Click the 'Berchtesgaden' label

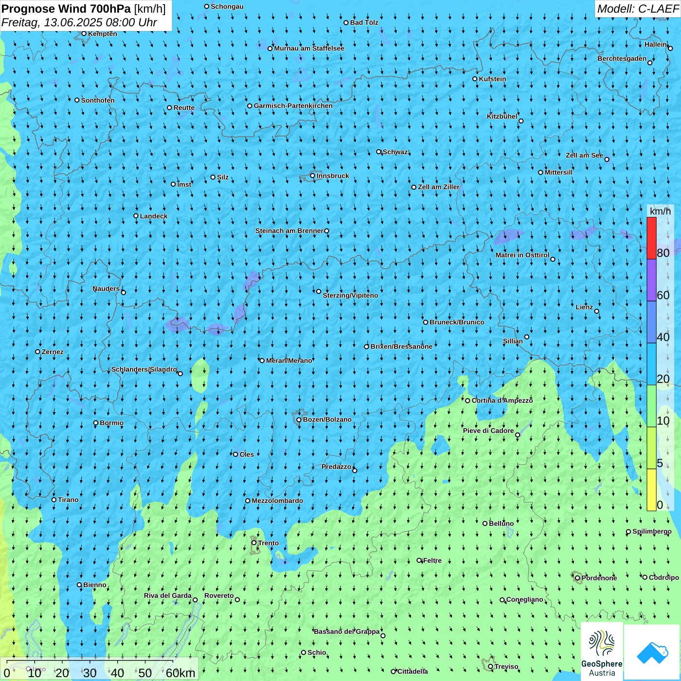point(622,58)
